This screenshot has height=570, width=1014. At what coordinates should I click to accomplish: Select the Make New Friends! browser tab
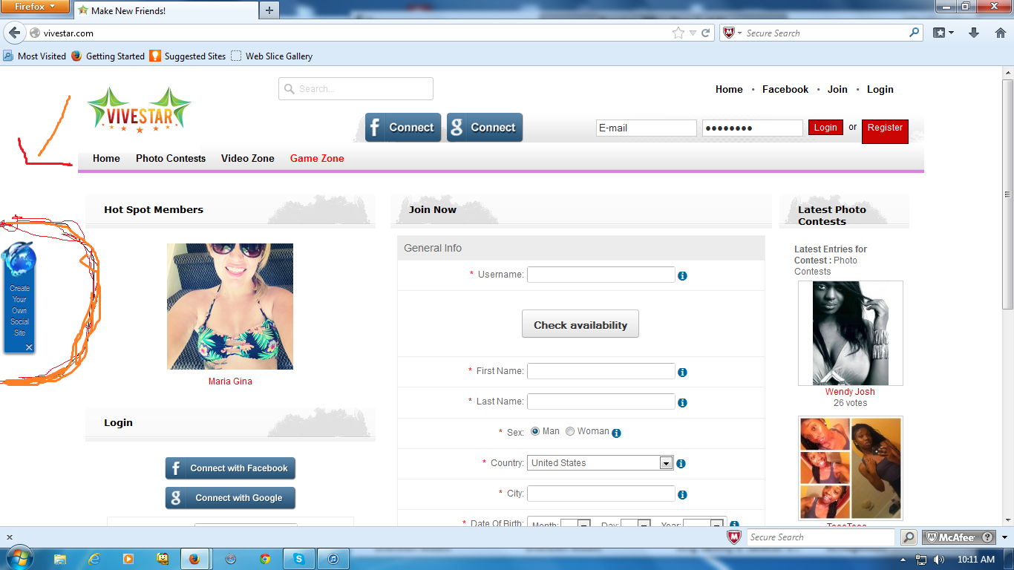tap(165, 11)
